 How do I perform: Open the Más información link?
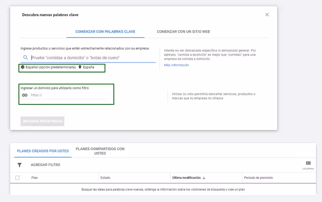click(176, 65)
